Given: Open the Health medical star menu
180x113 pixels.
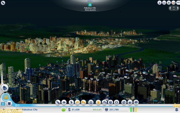Looking at the screenshot, I should point(111,102).
